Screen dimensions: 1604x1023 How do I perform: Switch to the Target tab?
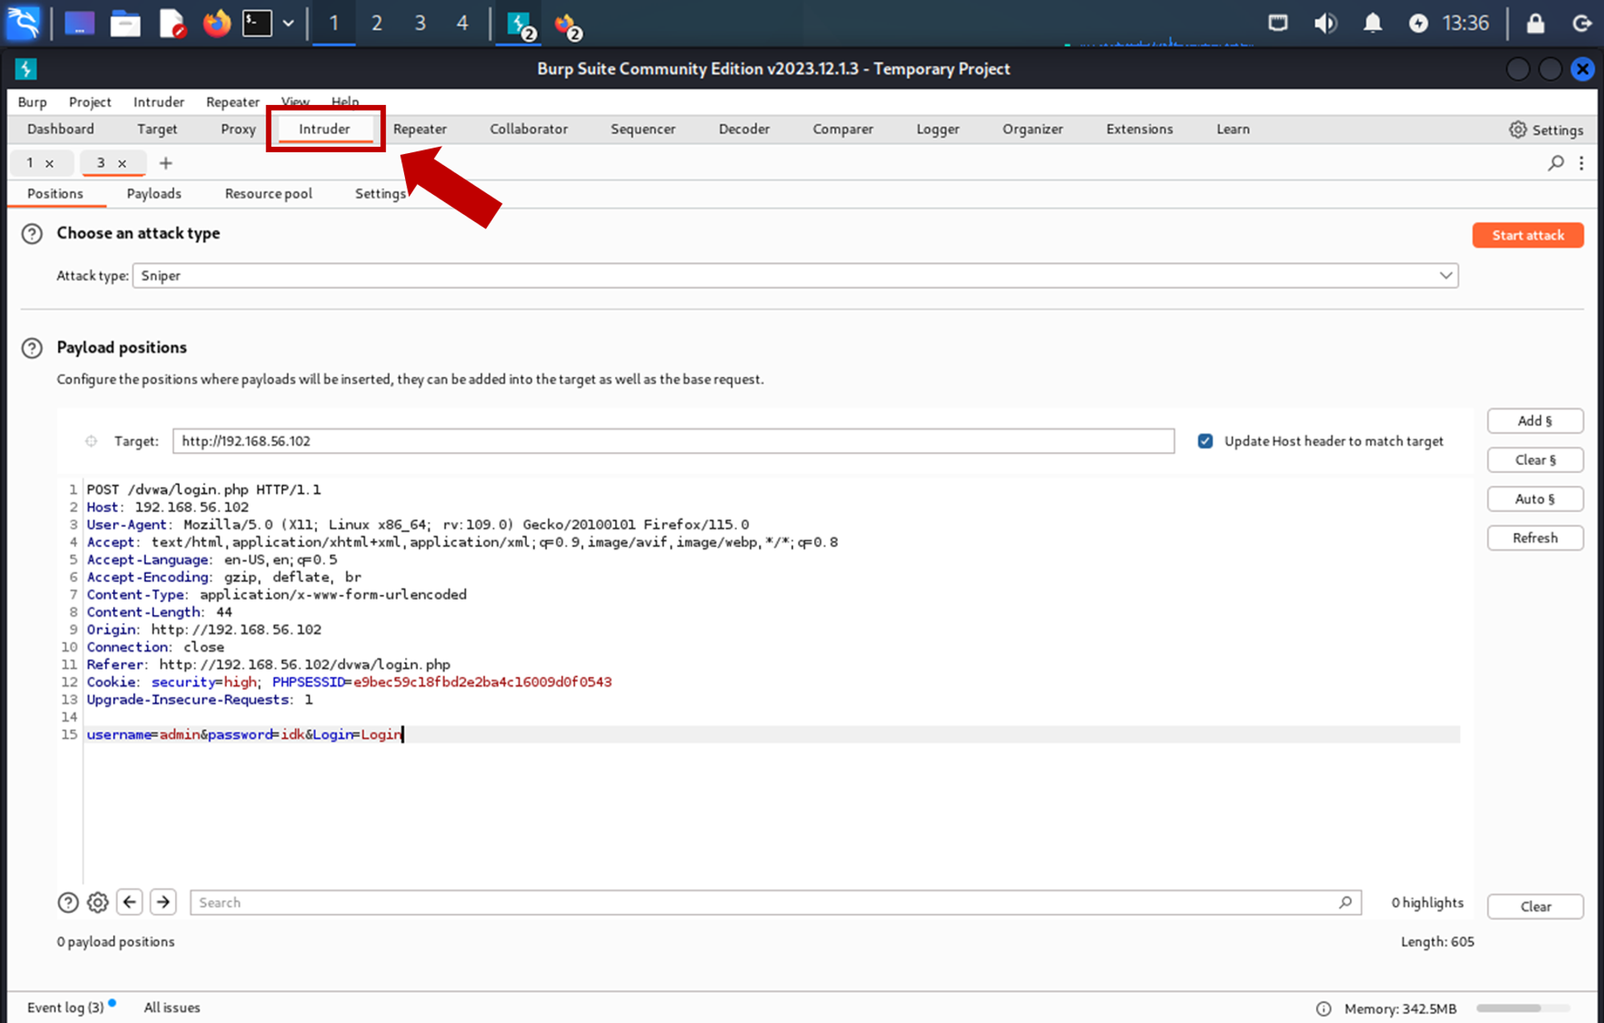tap(157, 129)
